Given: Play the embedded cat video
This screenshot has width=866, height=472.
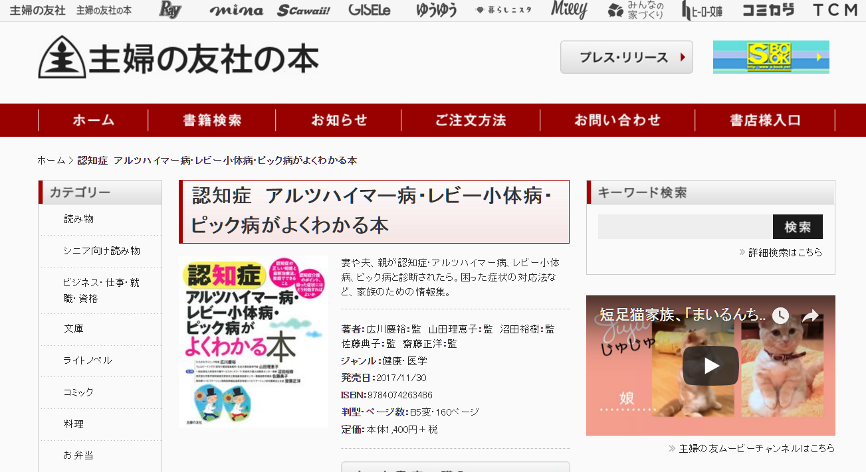Looking at the screenshot, I should point(710,366).
